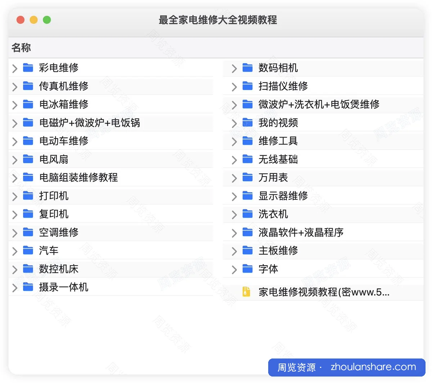This screenshot has height=383, width=432.
Task: Select the 电磁炉+微波炉+电饭锅 folder name
Action: pos(90,123)
